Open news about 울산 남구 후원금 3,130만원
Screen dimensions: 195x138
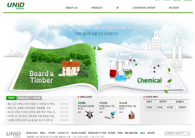point(32,104)
